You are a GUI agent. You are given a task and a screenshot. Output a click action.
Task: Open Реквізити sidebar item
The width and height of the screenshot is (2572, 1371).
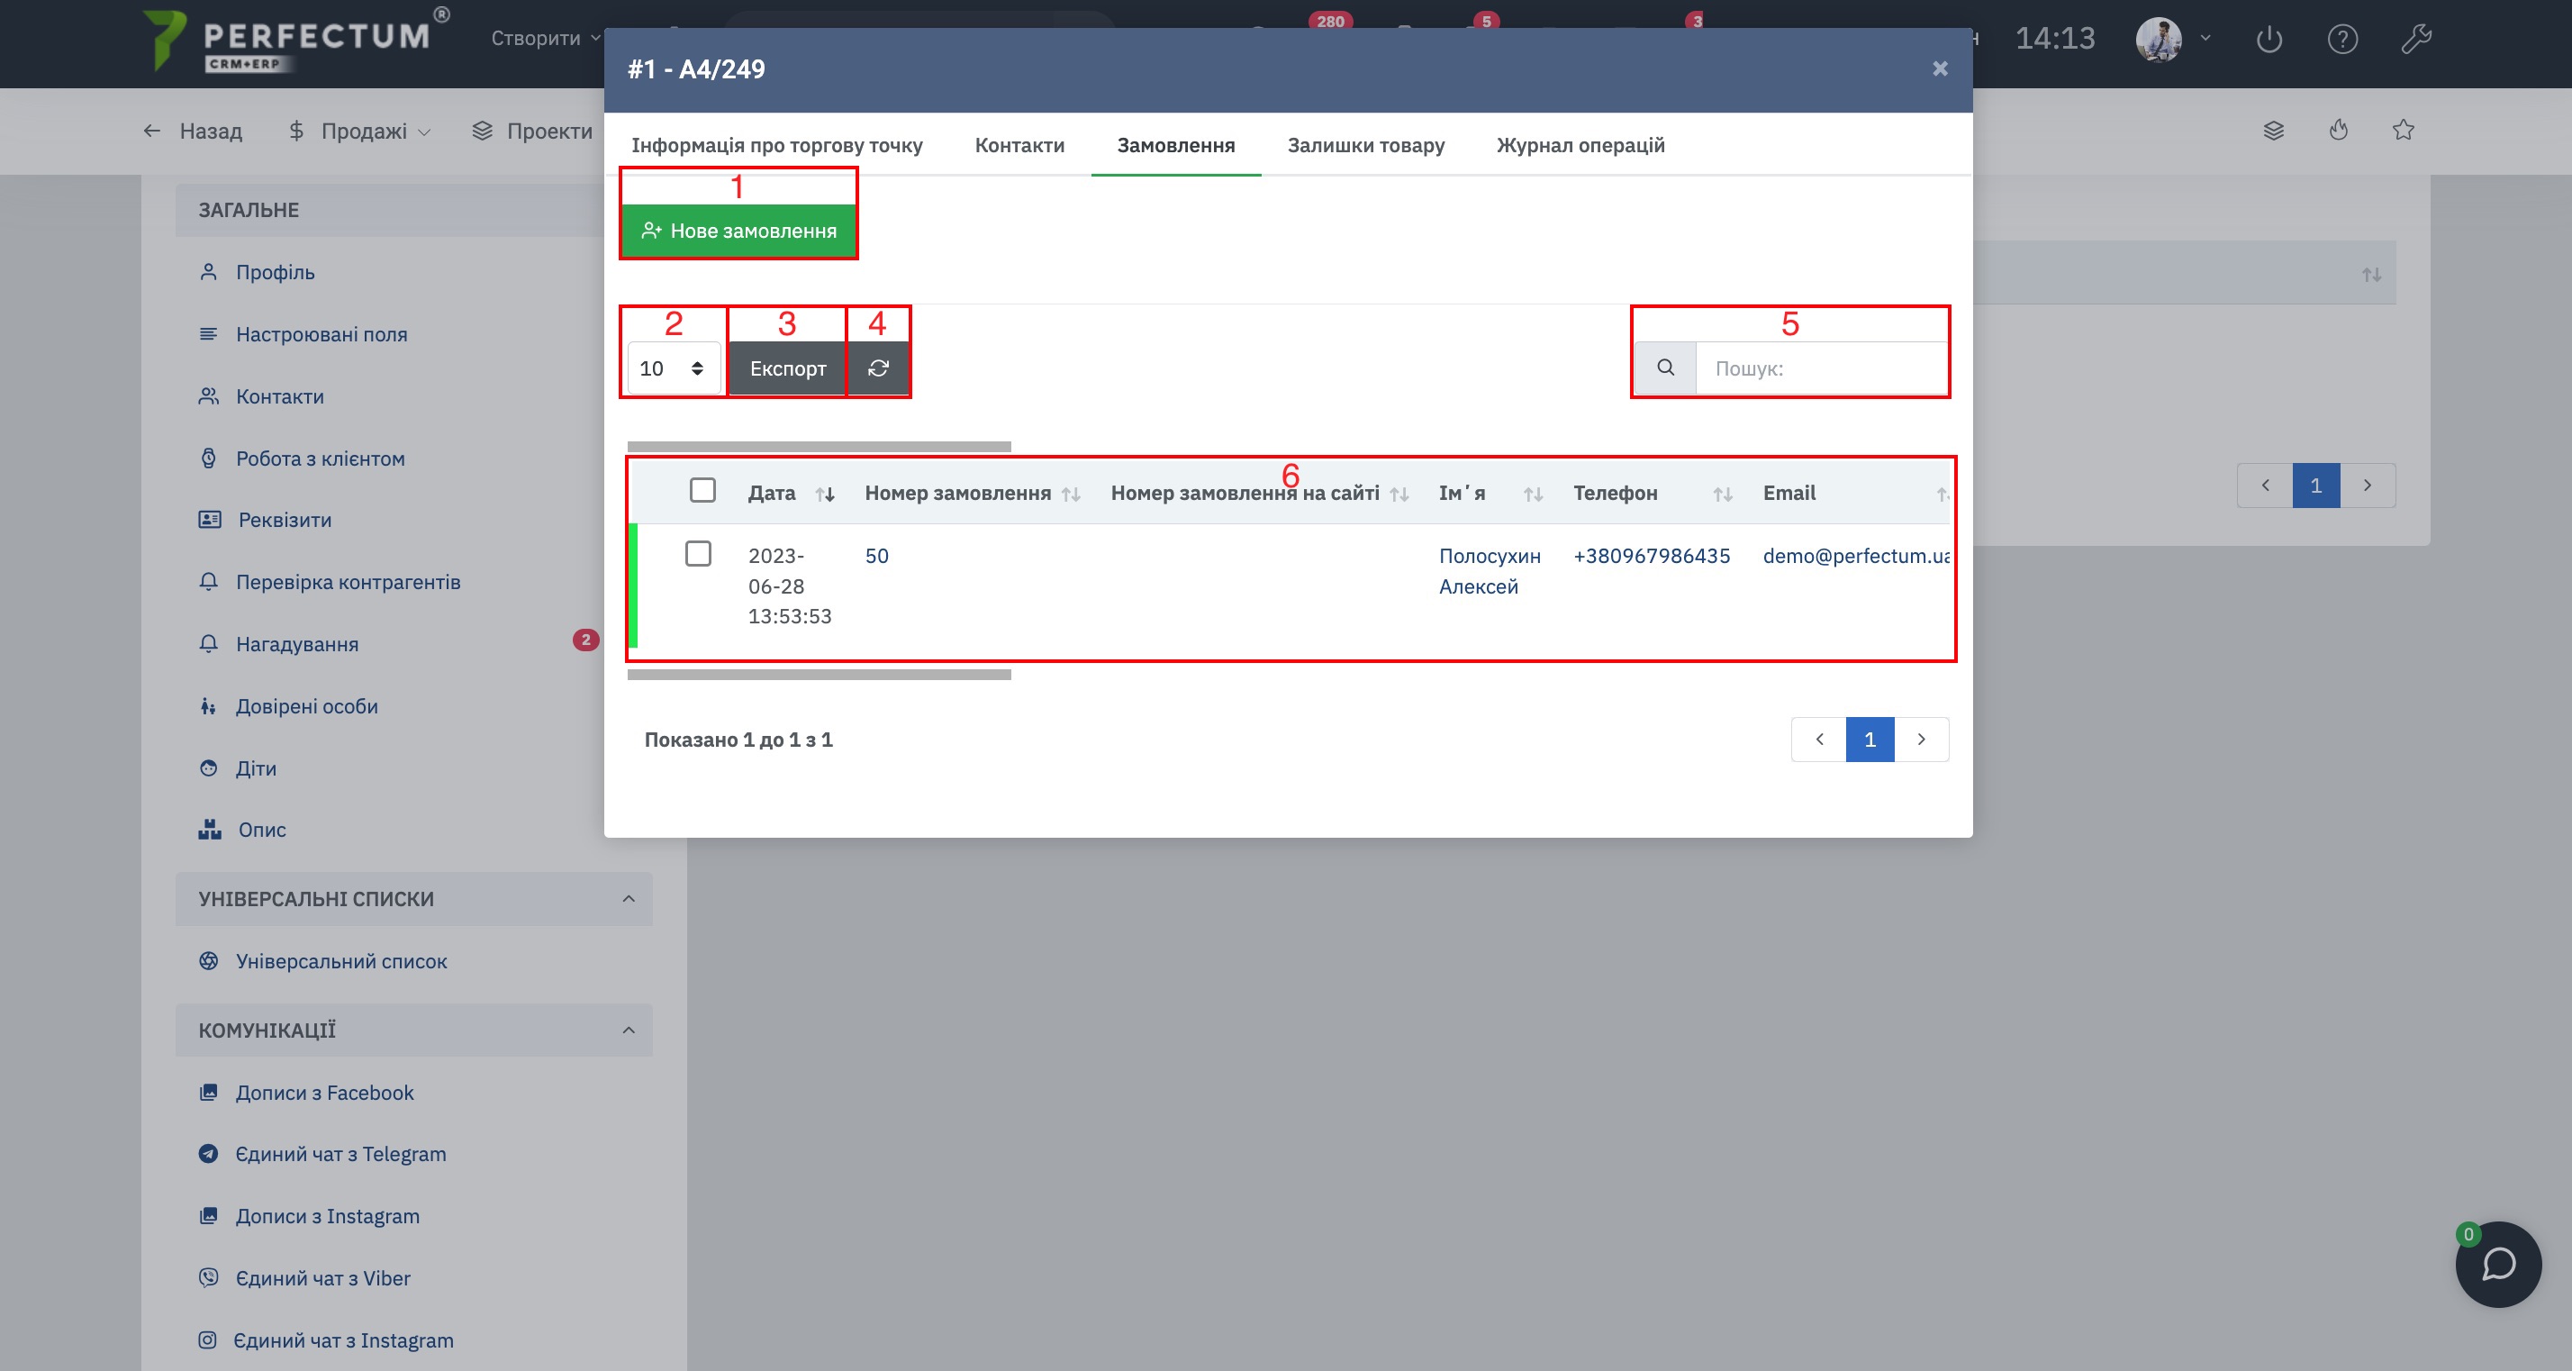click(285, 521)
